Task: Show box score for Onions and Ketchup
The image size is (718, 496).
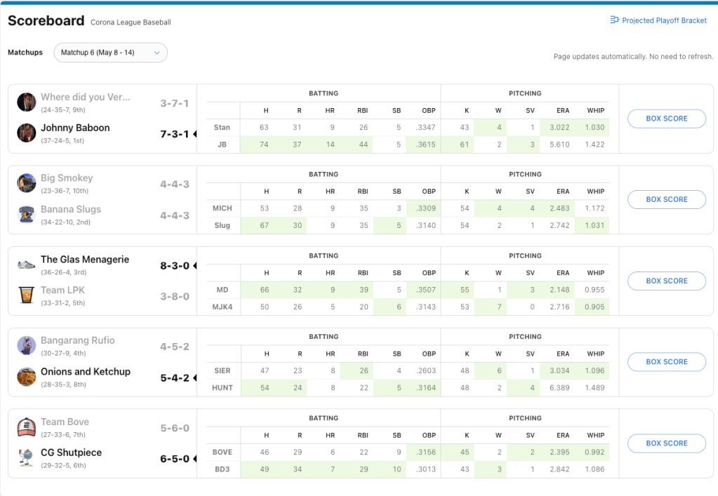Action: point(666,362)
